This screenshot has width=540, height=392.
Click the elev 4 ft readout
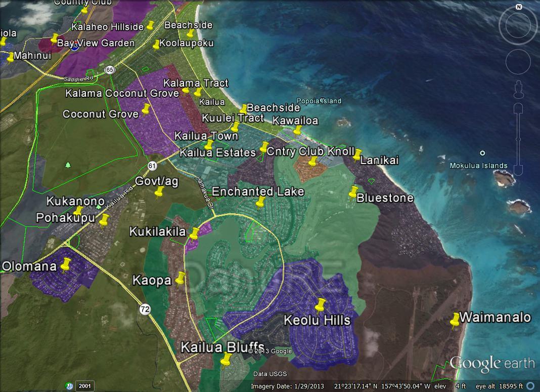tap(450, 386)
